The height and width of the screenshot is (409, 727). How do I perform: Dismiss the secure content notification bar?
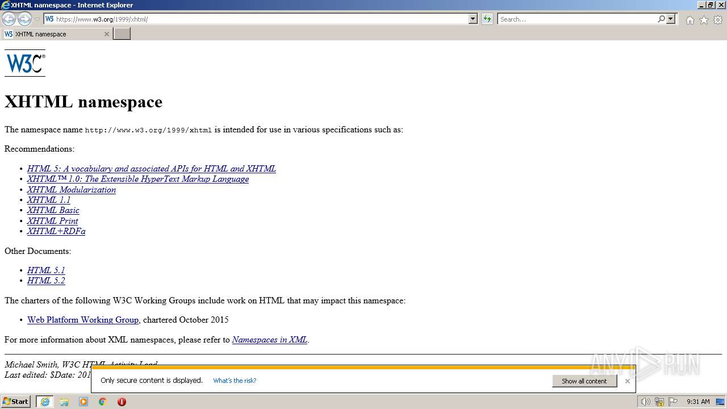click(627, 381)
